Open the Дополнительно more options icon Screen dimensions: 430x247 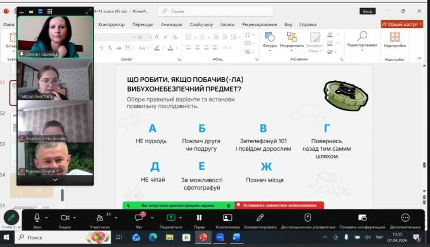(x=405, y=218)
